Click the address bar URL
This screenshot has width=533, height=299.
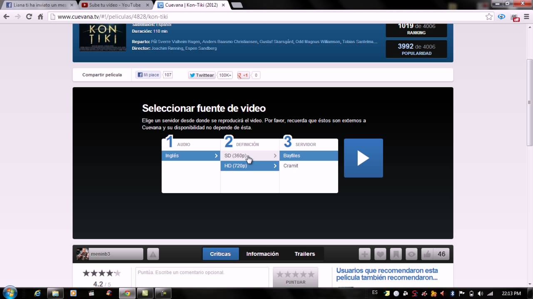pos(112,17)
